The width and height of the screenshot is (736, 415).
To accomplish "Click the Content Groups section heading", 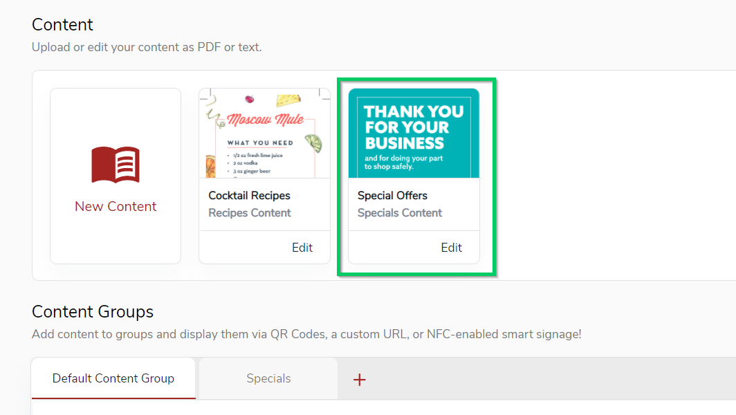I will [93, 312].
